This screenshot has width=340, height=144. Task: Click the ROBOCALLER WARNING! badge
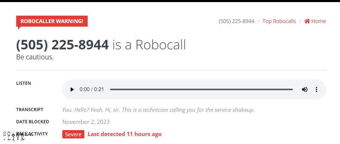[x=52, y=21]
